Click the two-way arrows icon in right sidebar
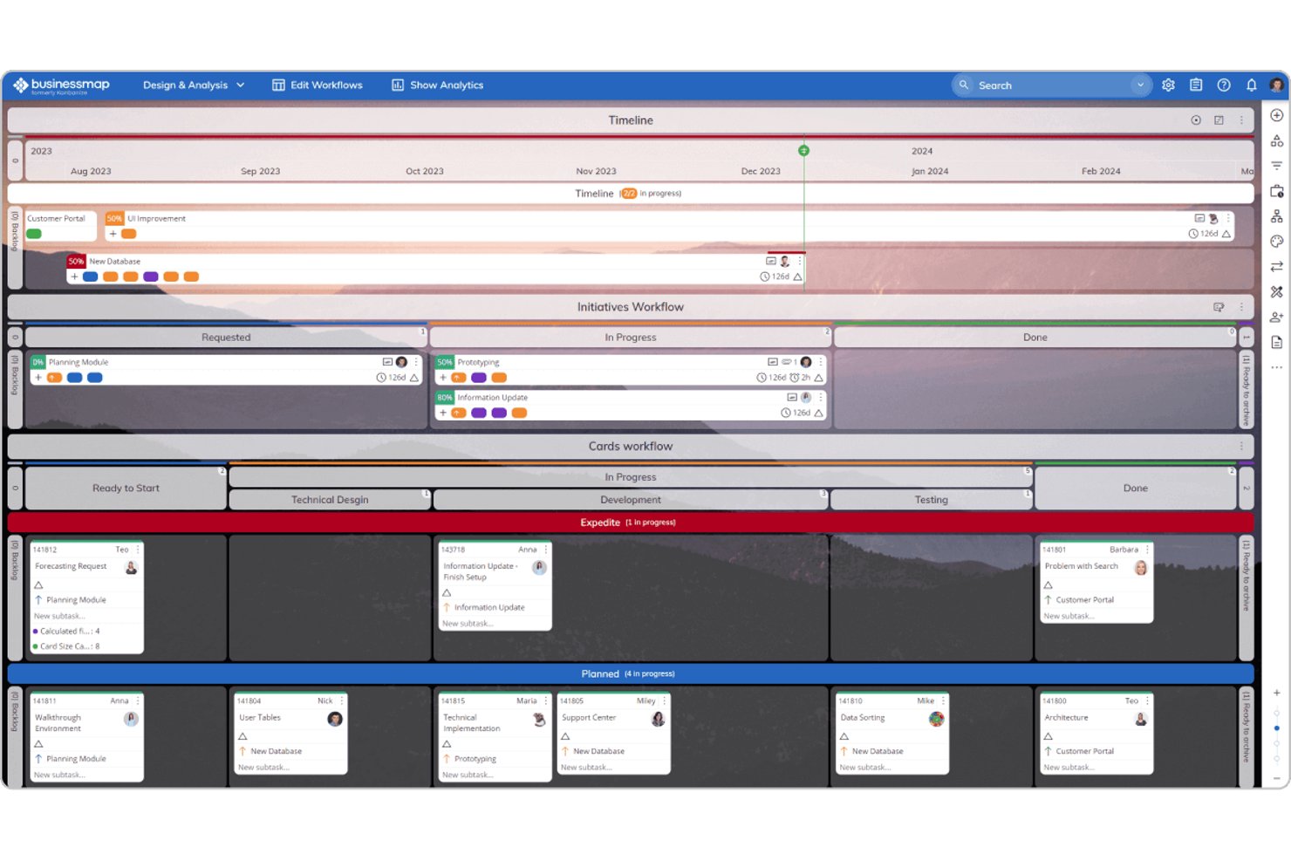This screenshot has width=1291, height=861. click(x=1276, y=266)
